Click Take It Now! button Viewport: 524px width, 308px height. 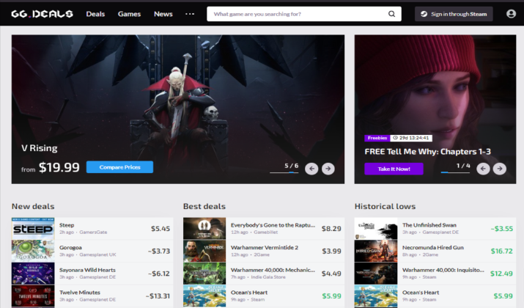(x=394, y=169)
